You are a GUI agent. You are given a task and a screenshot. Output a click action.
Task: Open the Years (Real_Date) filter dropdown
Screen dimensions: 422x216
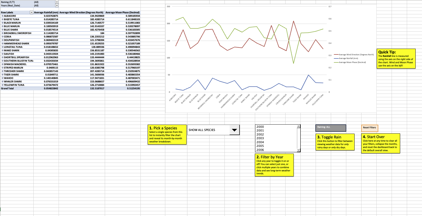(57, 6)
